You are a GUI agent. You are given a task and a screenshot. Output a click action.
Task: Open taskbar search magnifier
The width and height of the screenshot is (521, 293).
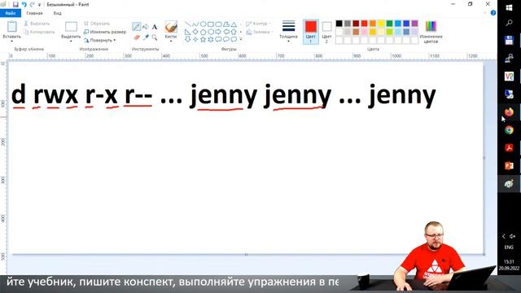509,23
